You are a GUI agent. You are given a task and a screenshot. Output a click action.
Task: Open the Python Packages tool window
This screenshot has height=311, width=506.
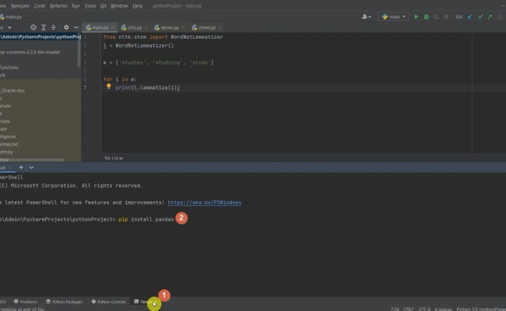click(x=64, y=302)
